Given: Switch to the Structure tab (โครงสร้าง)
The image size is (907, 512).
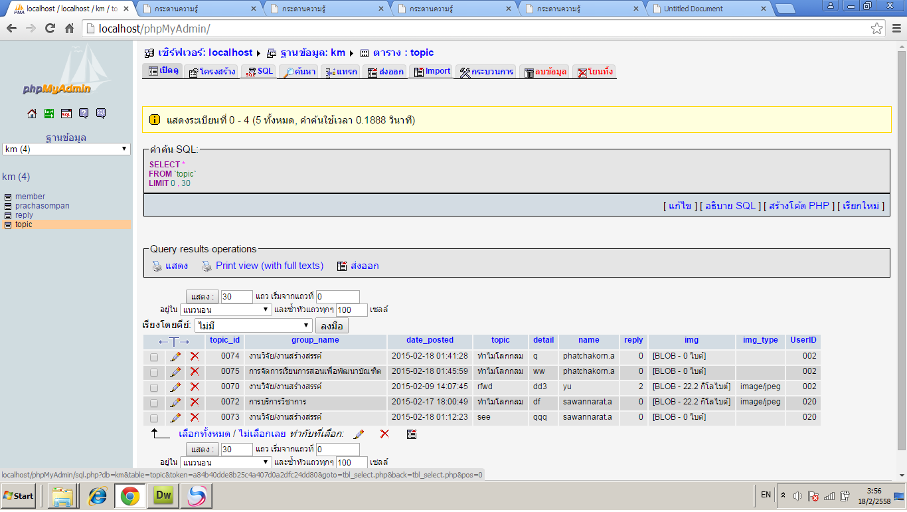Looking at the screenshot, I should click(212, 72).
